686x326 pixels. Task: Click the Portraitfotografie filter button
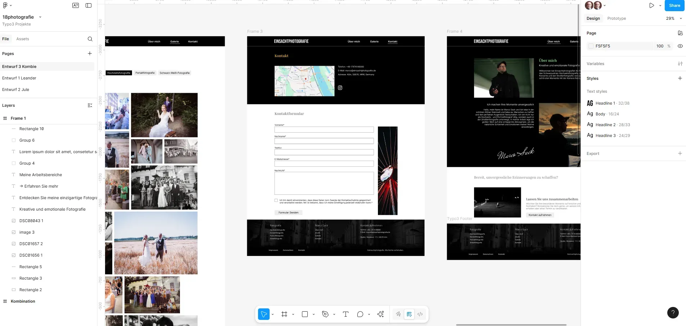(145, 73)
